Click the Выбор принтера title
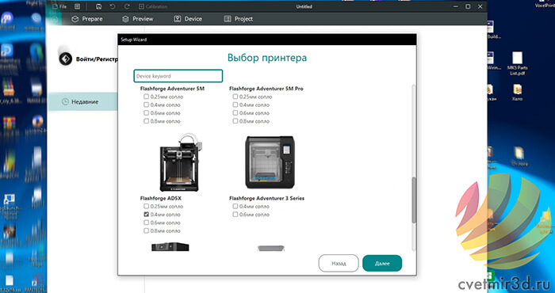The width and height of the screenshot is (555, 293). pos(267,58)
